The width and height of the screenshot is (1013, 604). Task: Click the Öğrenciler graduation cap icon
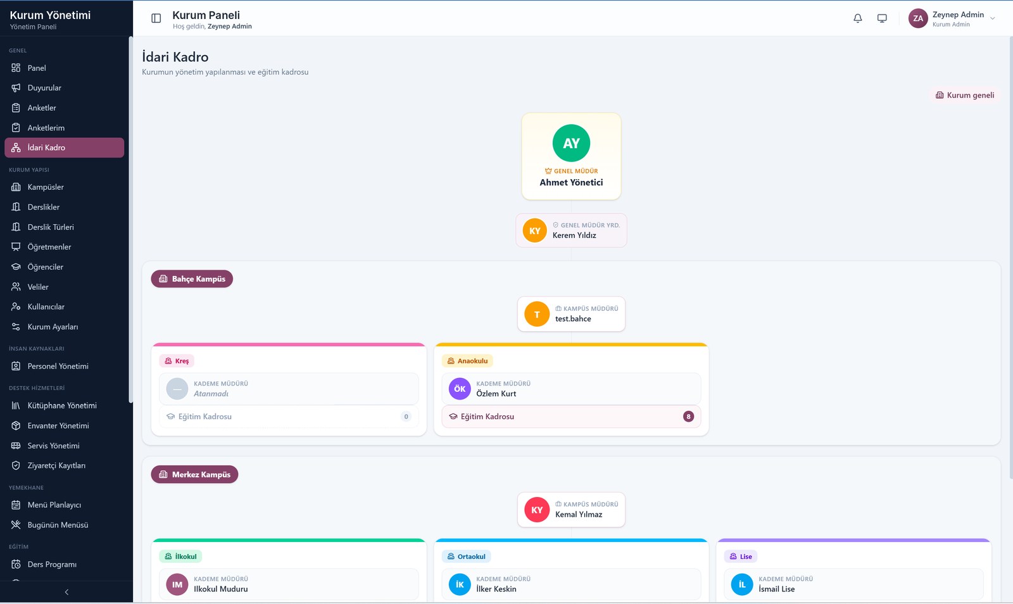16,267
